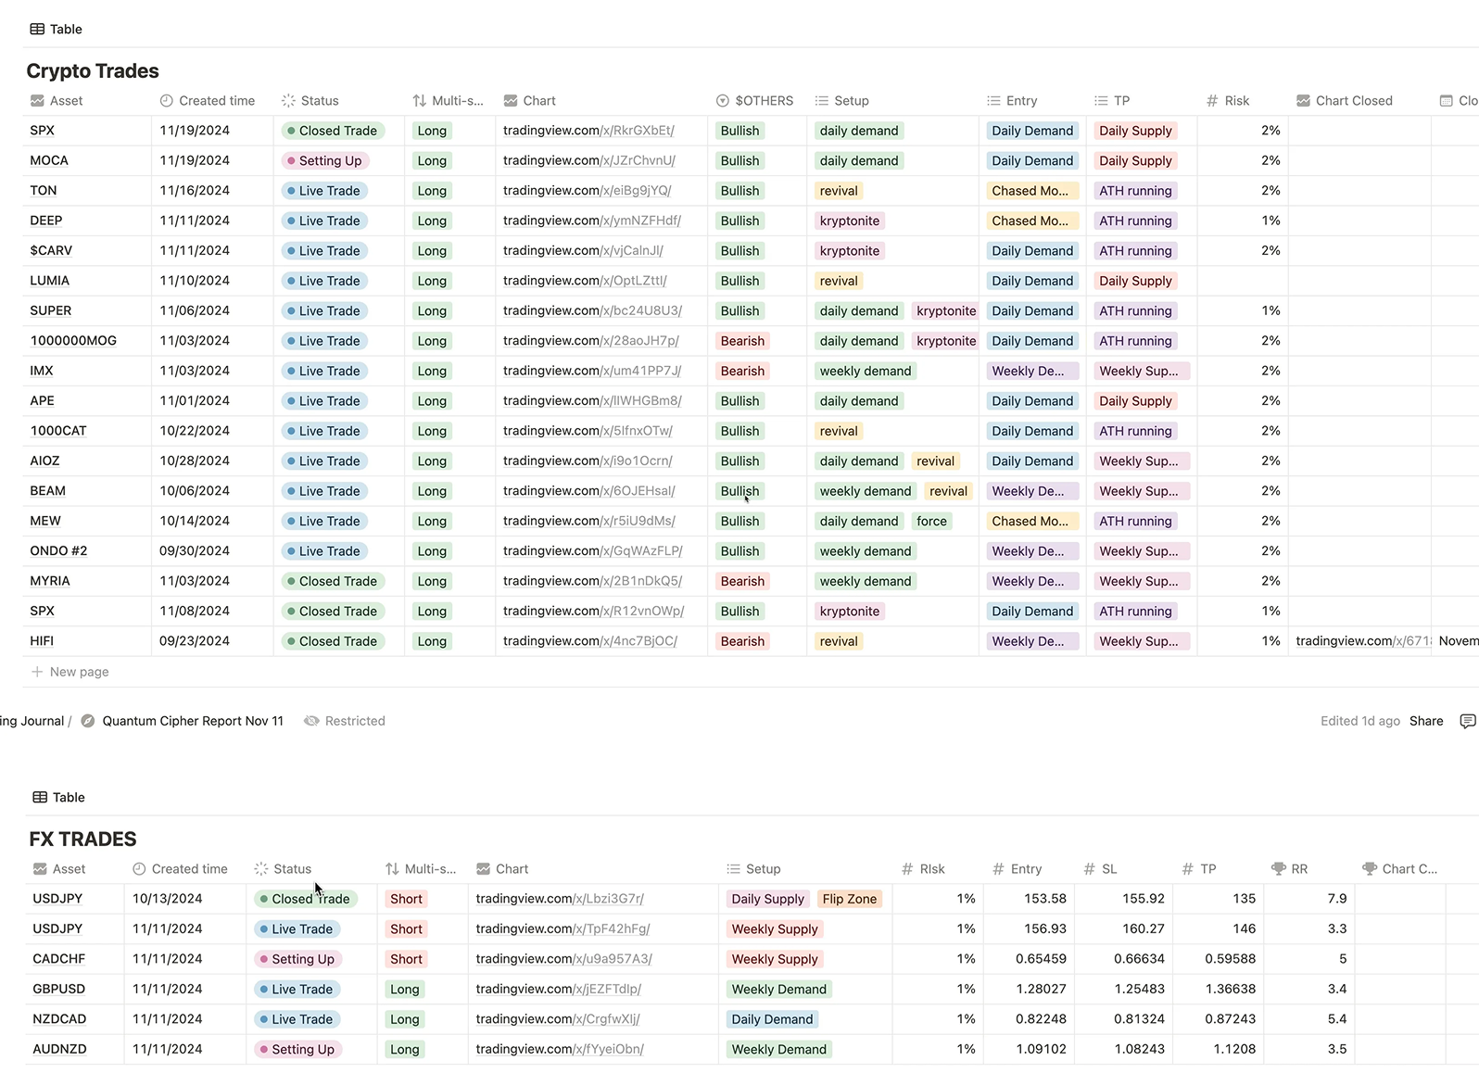Click the Multi-select sort icon in Crypto Trades header

(x=420, y=100)
